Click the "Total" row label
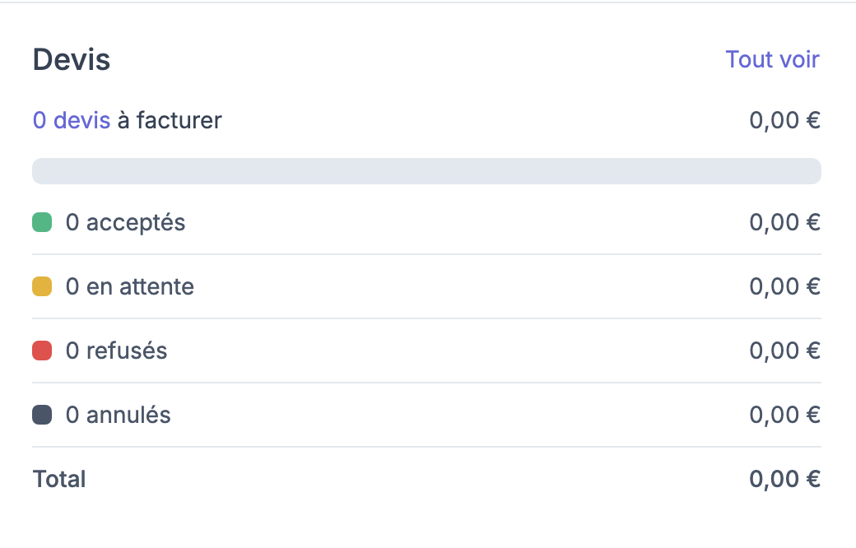 pyautogui.click(x=59, y=479)
